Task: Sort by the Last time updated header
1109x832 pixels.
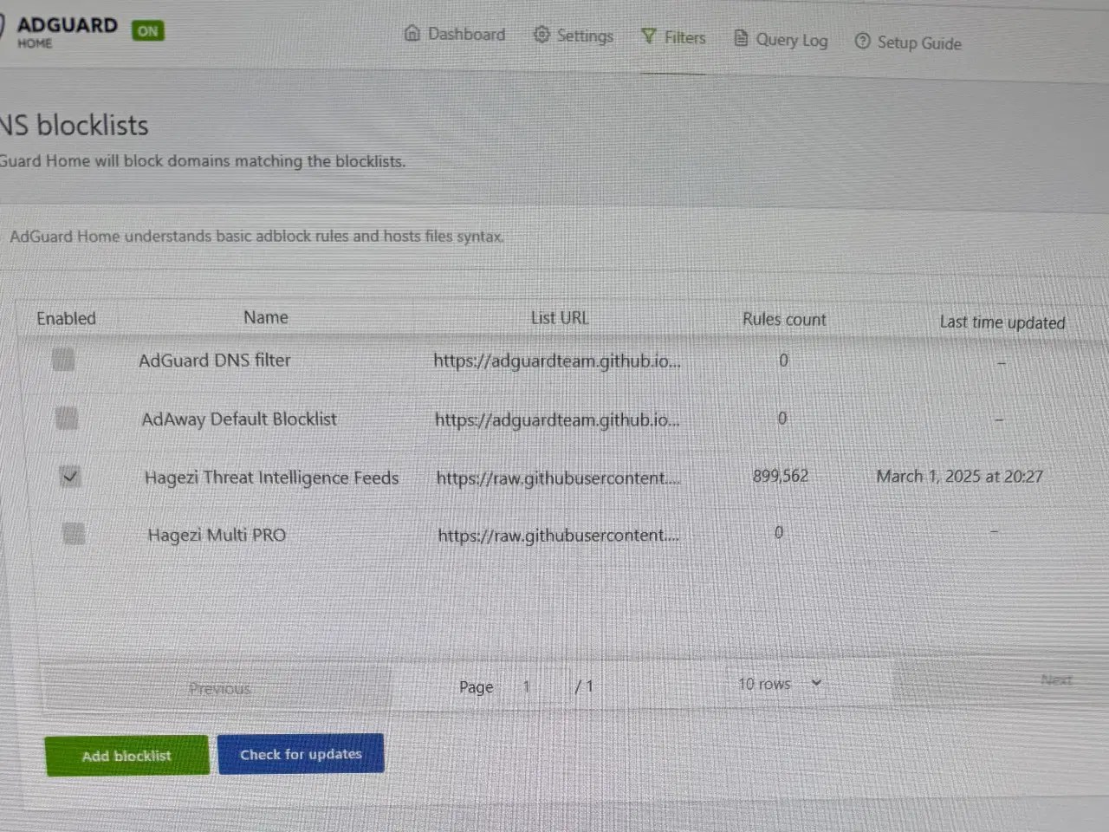Action: (x=1002, y=322)
